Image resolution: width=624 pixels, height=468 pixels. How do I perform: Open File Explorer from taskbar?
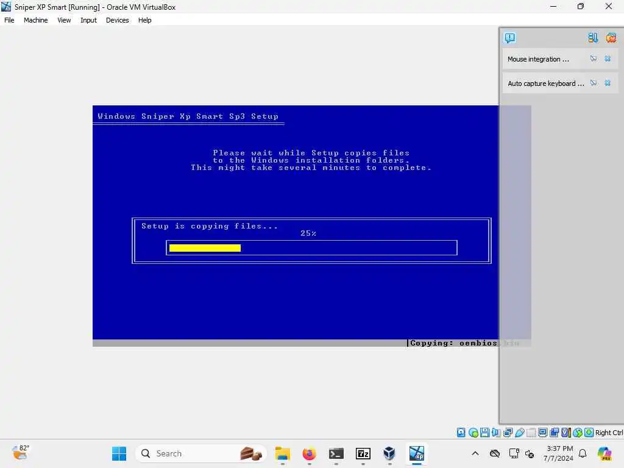coord(283,453)
